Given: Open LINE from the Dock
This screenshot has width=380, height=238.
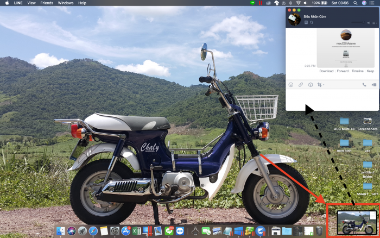Looking at the screenshot, I should pyautogui.click(x=168, y=231).
